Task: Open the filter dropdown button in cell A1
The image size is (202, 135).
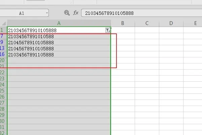Action: 107,30
